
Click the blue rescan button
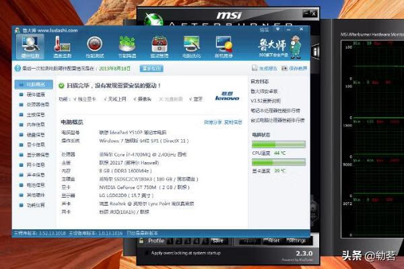(x=151, y=69)
